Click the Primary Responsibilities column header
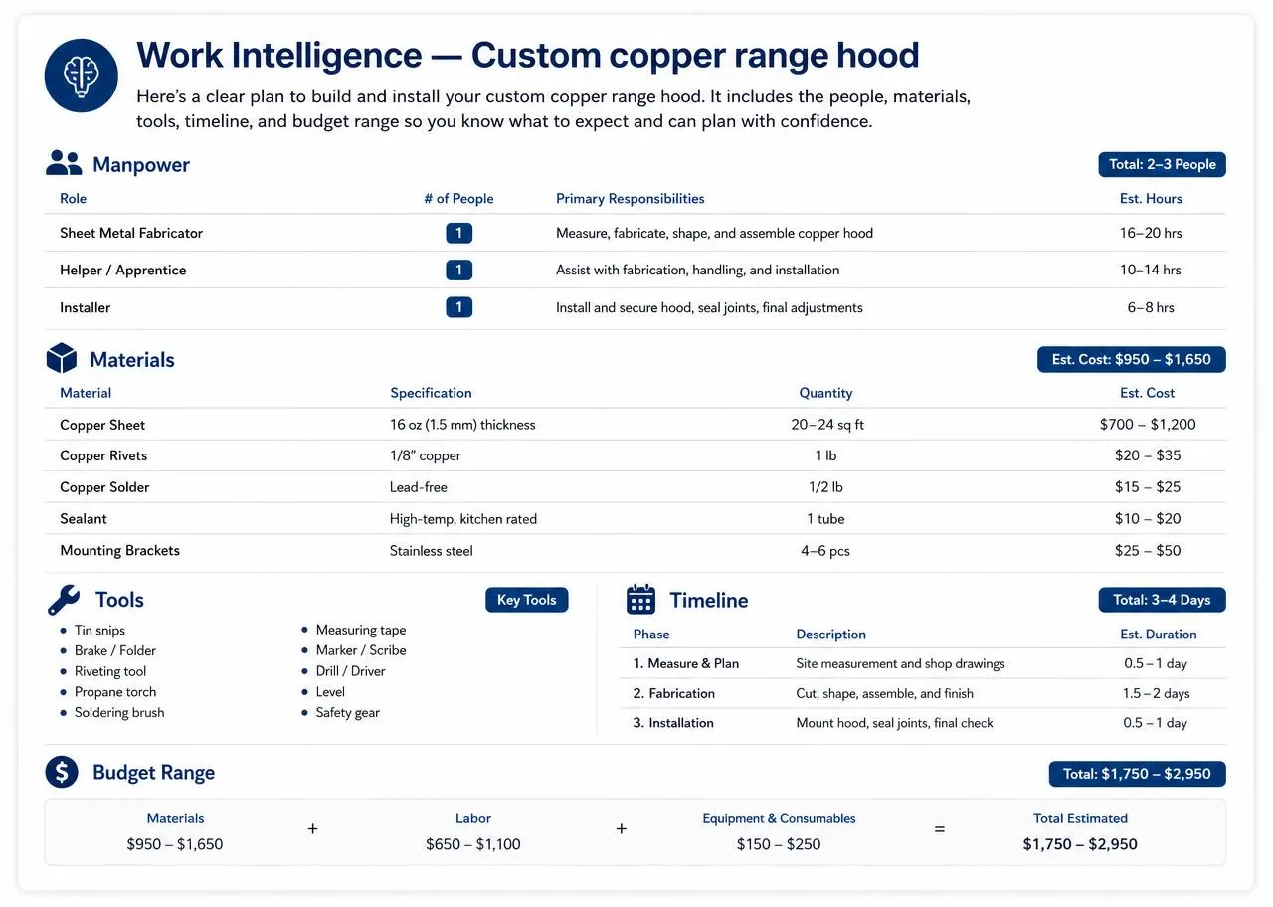 tap(631, 198)
